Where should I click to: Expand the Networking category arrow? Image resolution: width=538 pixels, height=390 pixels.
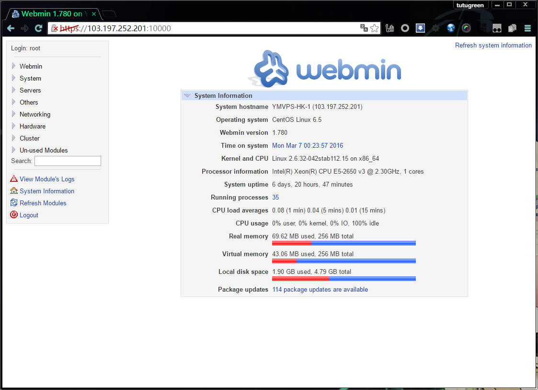point(14,114)
